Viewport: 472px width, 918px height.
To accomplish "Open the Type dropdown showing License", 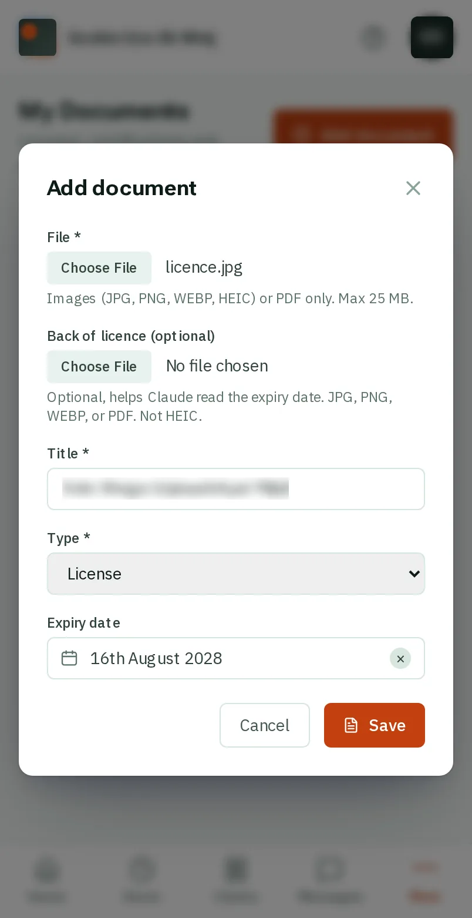I will coord(236,574).
